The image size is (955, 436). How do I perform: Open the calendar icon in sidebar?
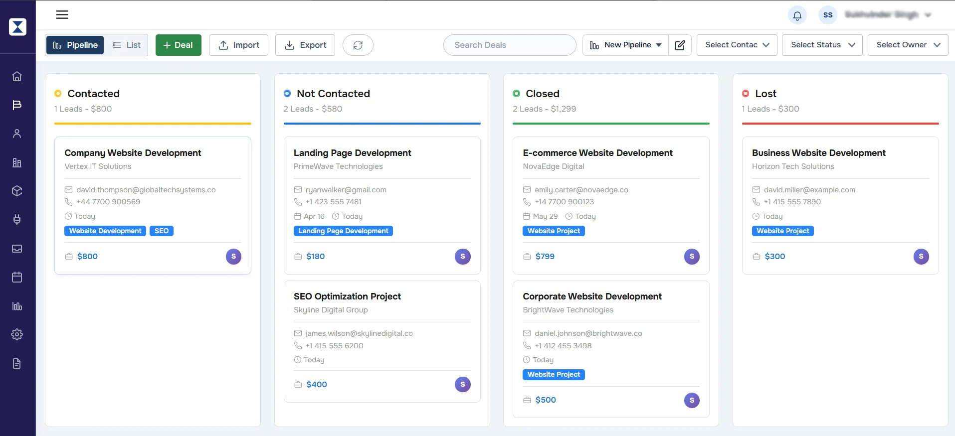(17, 277)
